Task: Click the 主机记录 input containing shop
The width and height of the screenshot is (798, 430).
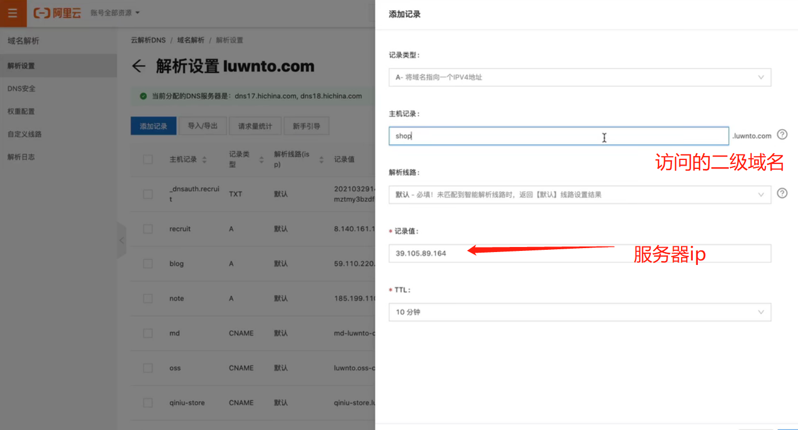Action: click(x=558, y=136)
